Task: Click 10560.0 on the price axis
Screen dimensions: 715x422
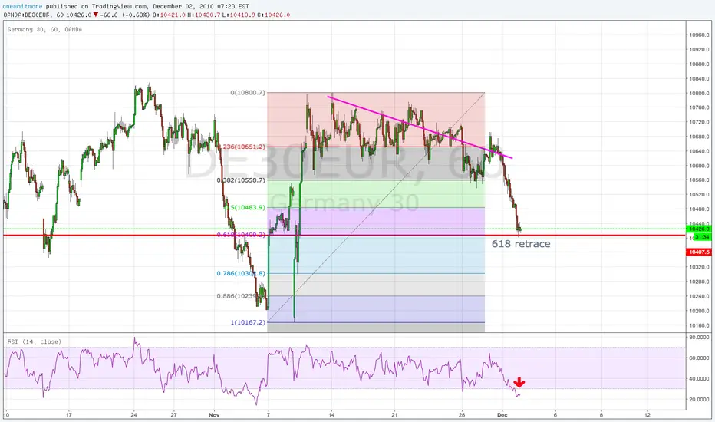Action: [x=699, y=180]
